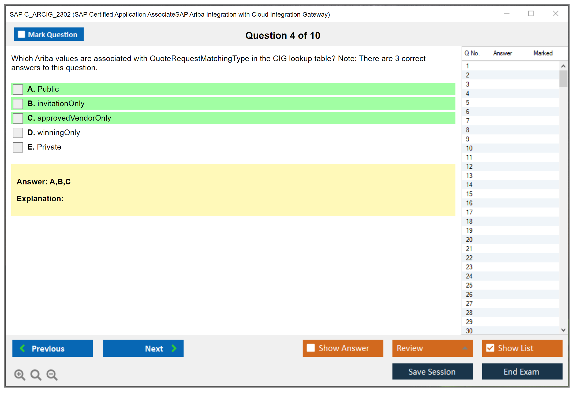Click the Answer column header
Image resolution: width=576 pixels, height=394 pixels.
pyautogui.click(x=503, y=53)
